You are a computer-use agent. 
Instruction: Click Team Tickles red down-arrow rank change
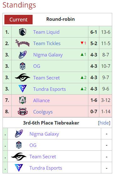coord(83,43)
